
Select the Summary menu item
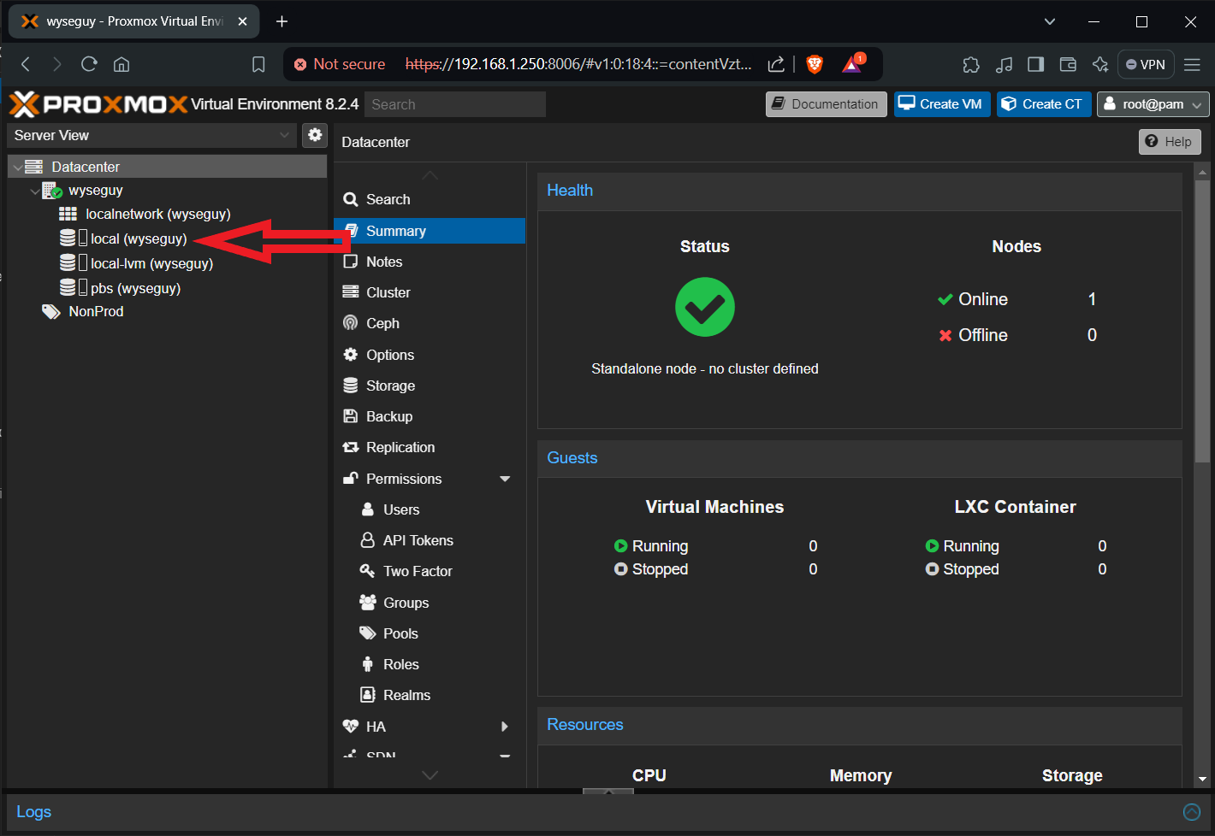click(x=430, y=231)
